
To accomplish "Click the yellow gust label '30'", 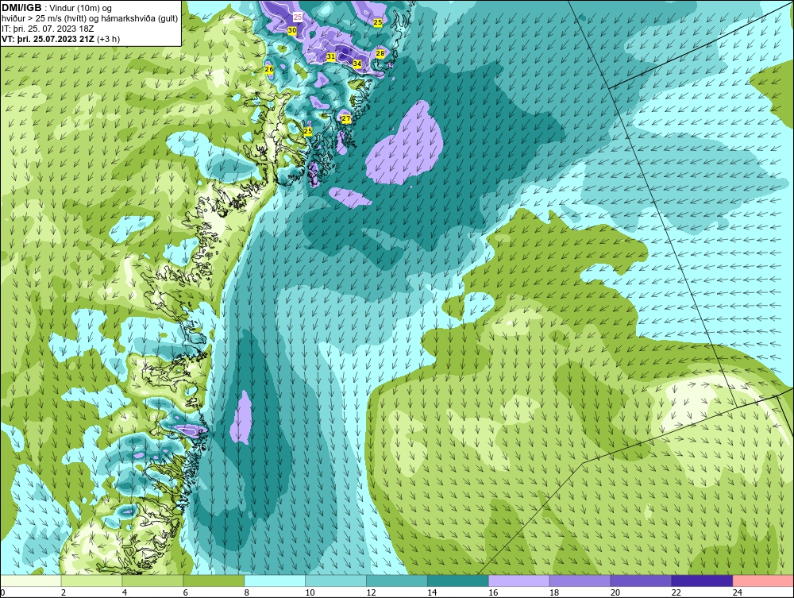I will click(291, 30).
